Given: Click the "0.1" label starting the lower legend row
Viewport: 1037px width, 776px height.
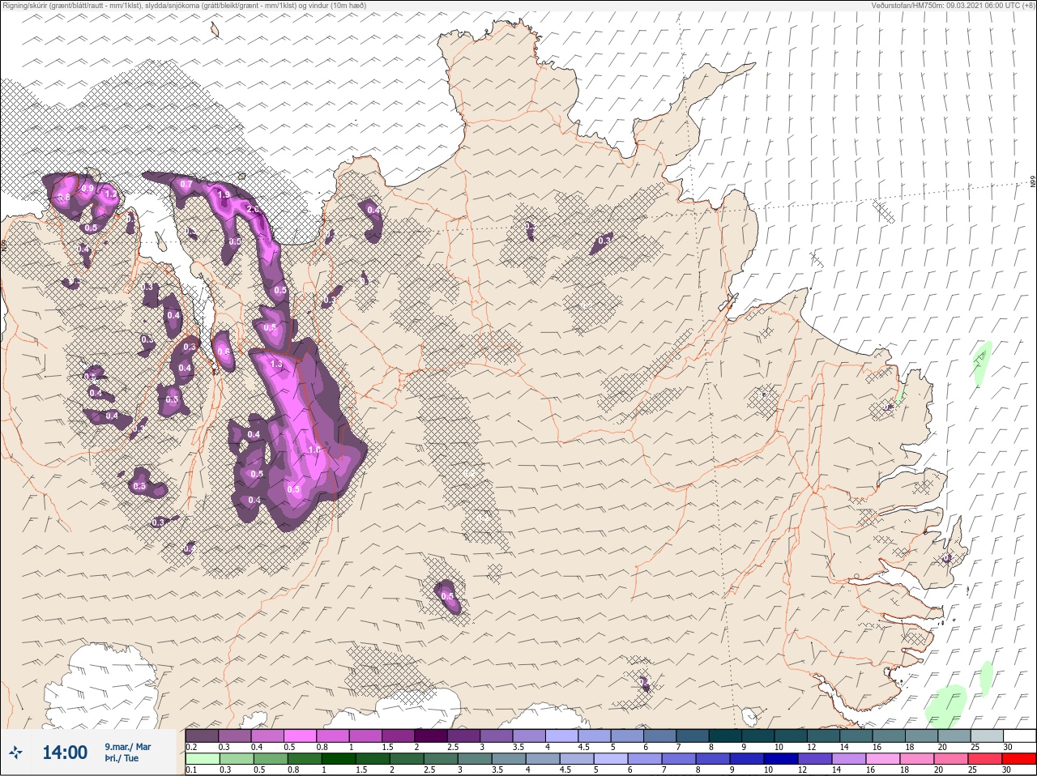Looking at the screenshot, I should pos(191,770).
